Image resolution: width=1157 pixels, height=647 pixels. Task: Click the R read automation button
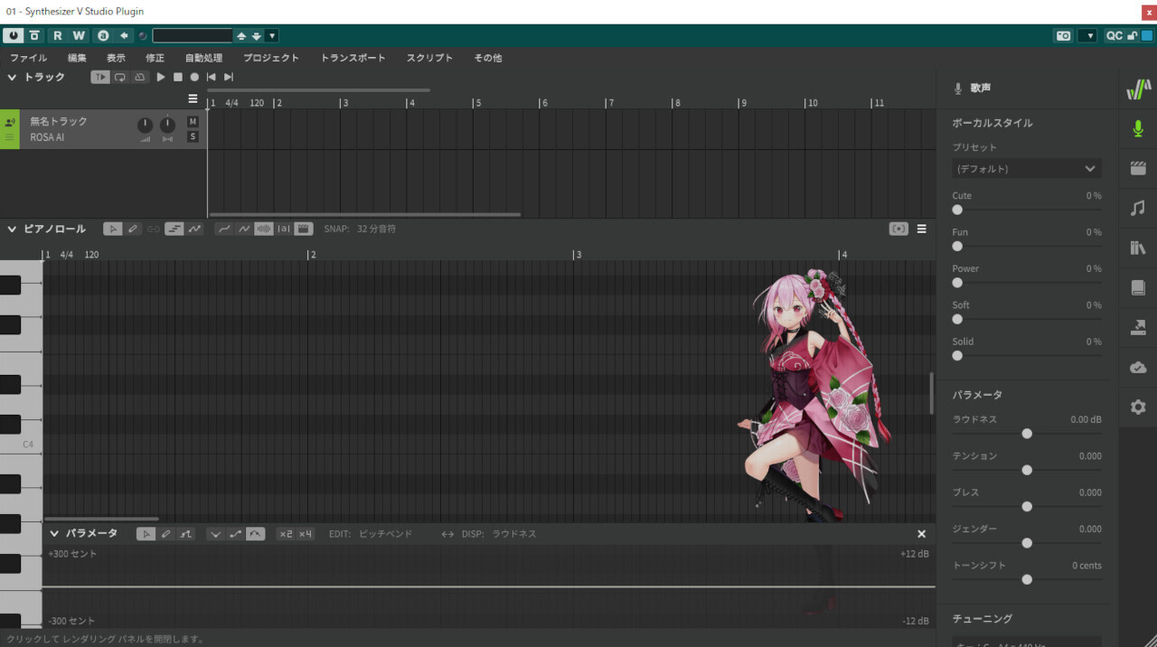point(58,35)
